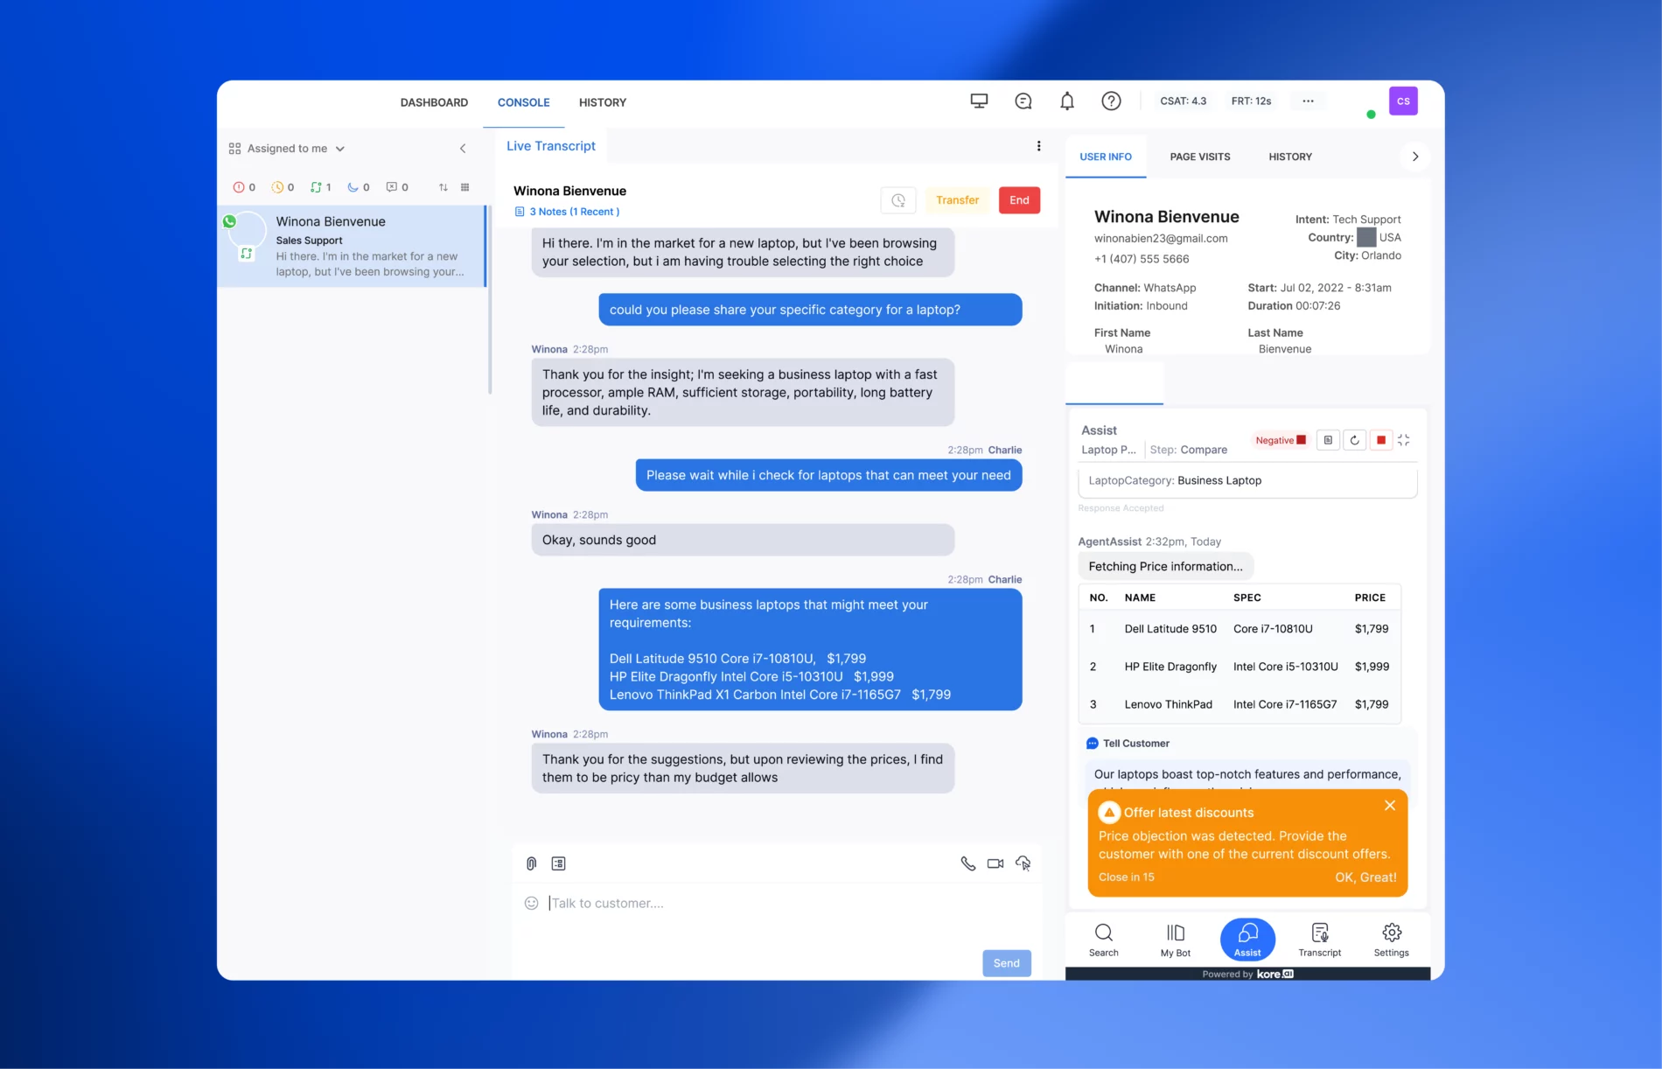Start a voice call with phone icon
1662x1069 pixels.
(967, 863)
